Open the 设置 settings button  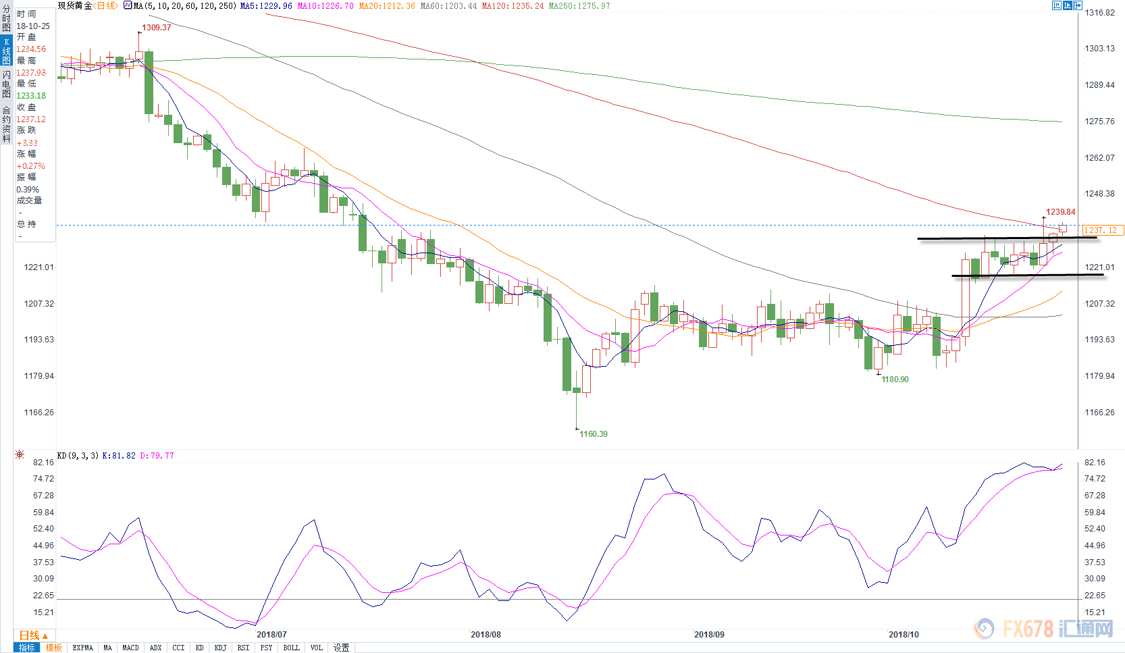tap(342, 648)
